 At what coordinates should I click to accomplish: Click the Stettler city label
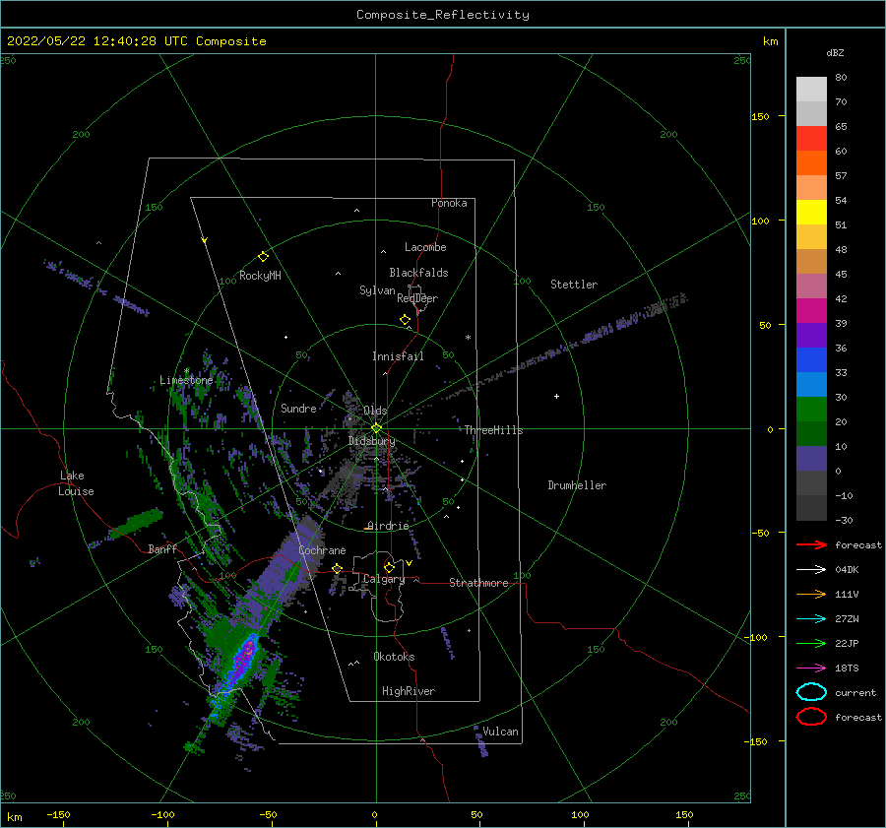tap(574, 285)
